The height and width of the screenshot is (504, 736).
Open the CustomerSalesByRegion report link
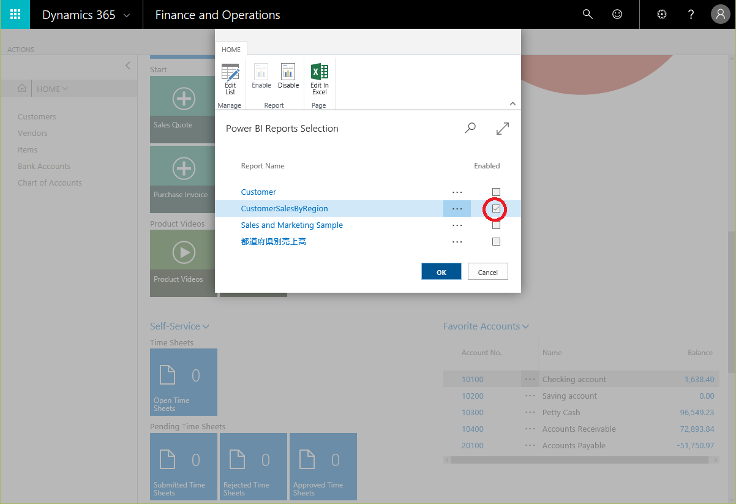284,209
